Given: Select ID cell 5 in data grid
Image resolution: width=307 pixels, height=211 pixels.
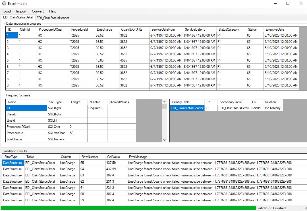Looking at the screenshot, I should click(12, 60).
